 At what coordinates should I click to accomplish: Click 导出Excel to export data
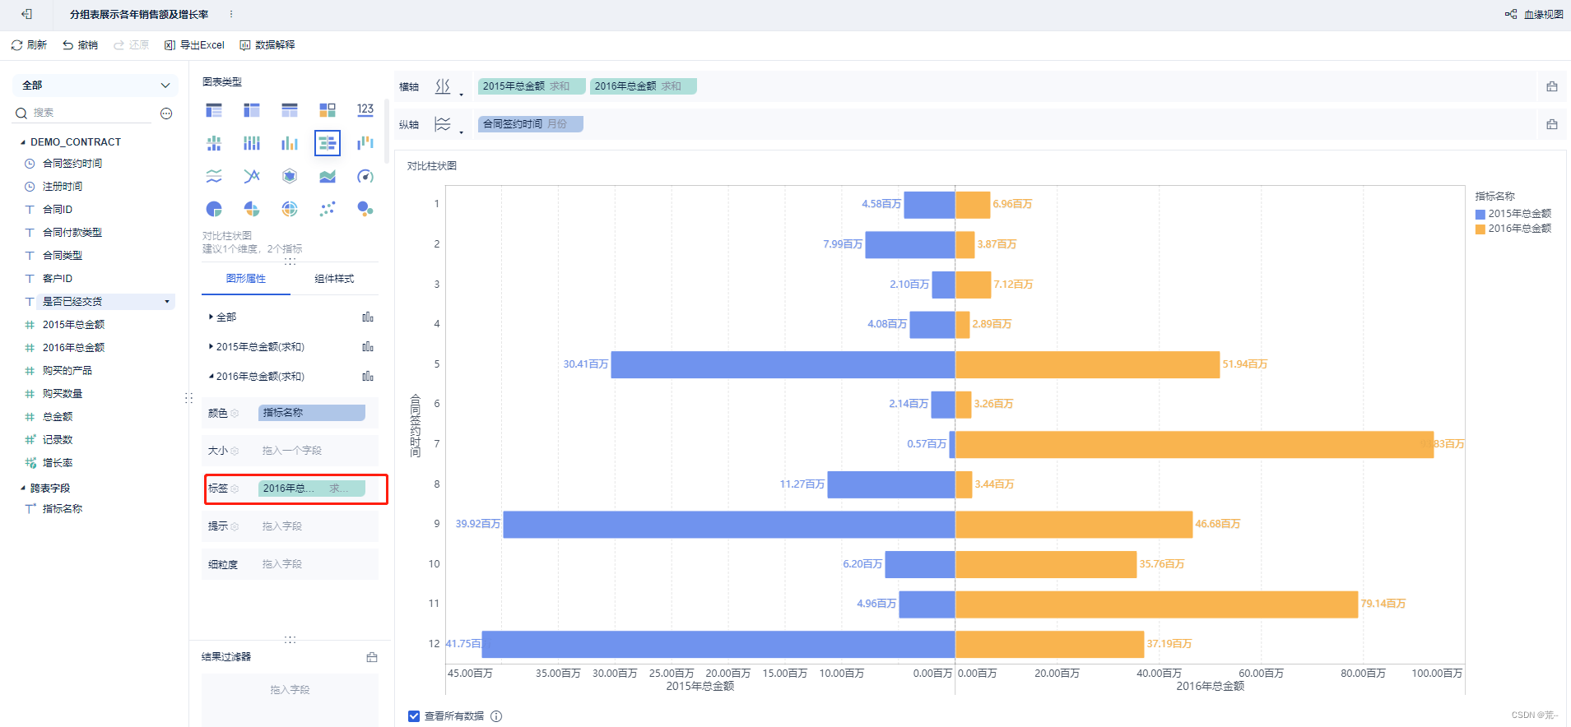(194, 45)
